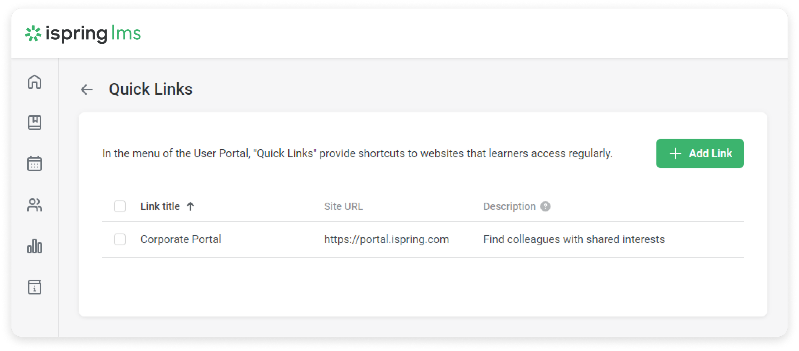Screen dimensions: 799x351
Task: Click the Description help question mark icon
Action: (x=545, y=206)
